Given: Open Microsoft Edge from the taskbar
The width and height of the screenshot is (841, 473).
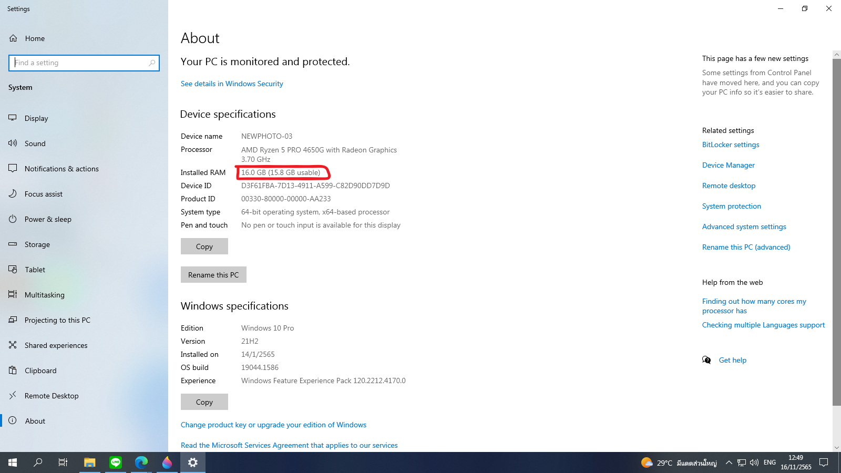Looking at the screenshot, I should point(141,462).
